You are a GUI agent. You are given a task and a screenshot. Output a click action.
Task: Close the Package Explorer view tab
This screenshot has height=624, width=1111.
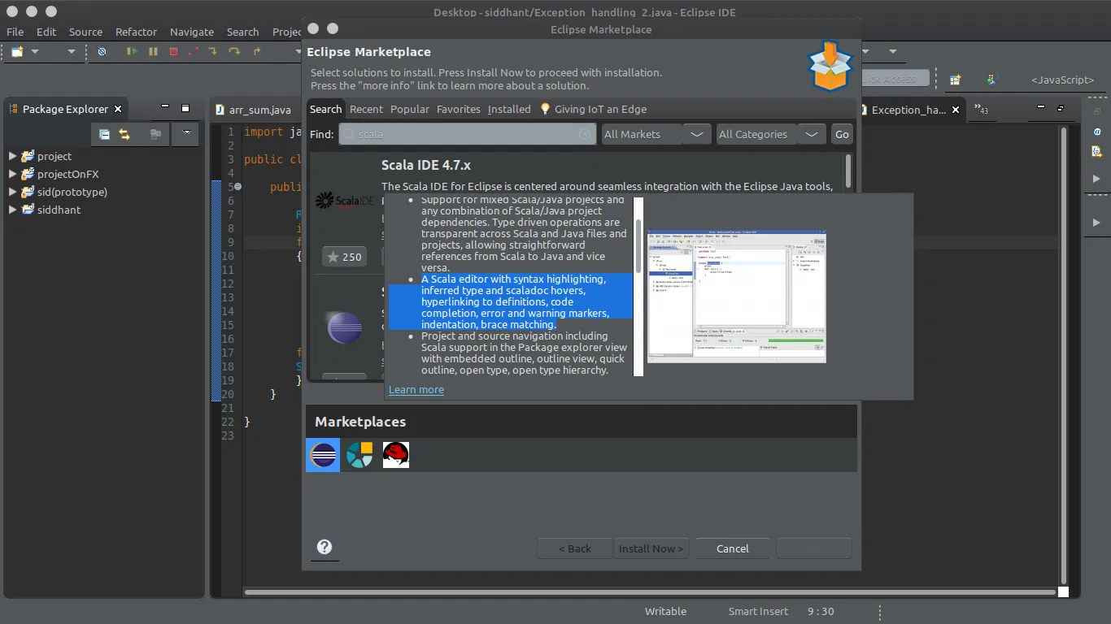point(118,109)
